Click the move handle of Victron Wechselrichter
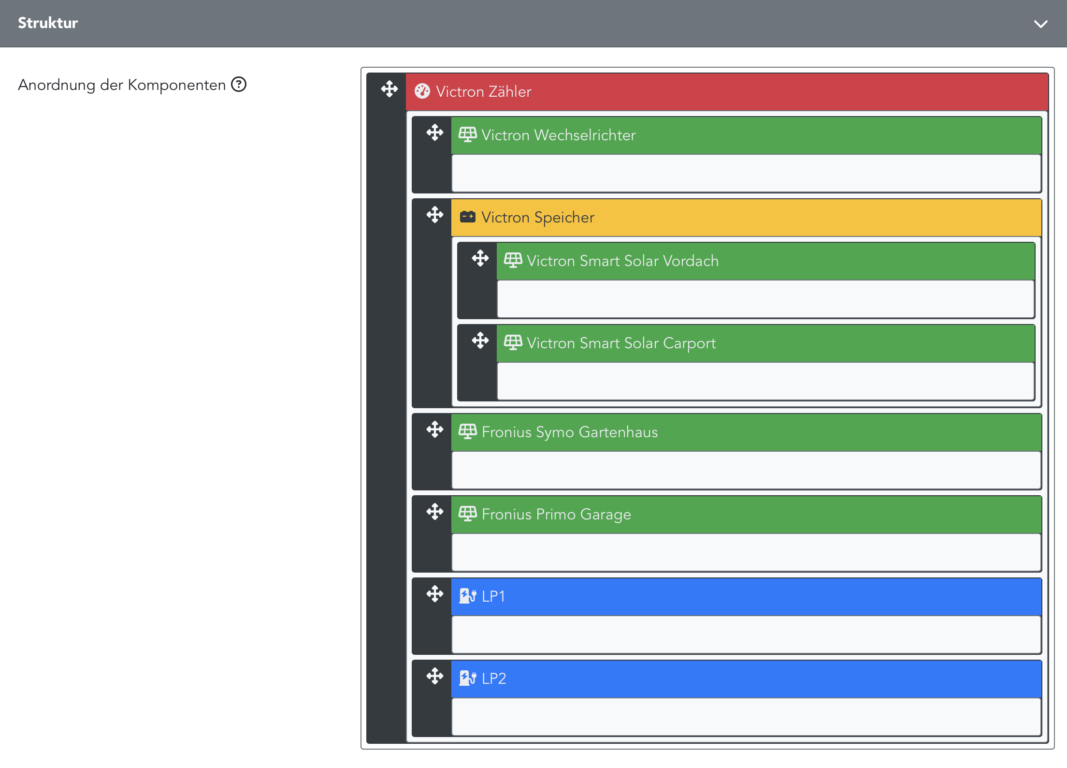 pyautogui.click(x=434, y=133)
